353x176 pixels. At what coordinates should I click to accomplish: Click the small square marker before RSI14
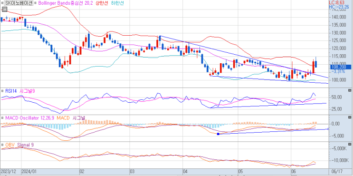pyautogui.click(x=2, y=91)
